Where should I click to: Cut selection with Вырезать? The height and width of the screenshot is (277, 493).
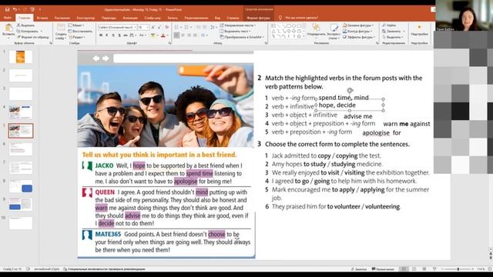pyautogui.click(x=25, y=25)
